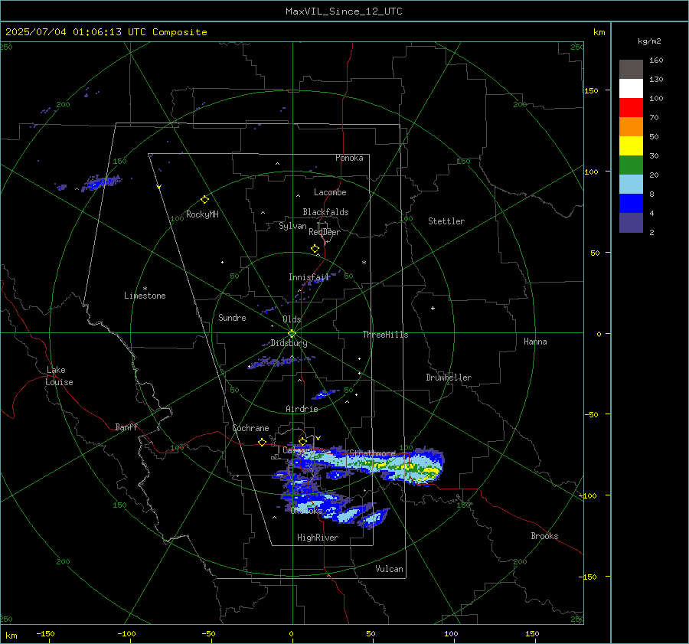Click the yellow diamond marker below Cochrane
689x644 pixels.
coord(262,442)
